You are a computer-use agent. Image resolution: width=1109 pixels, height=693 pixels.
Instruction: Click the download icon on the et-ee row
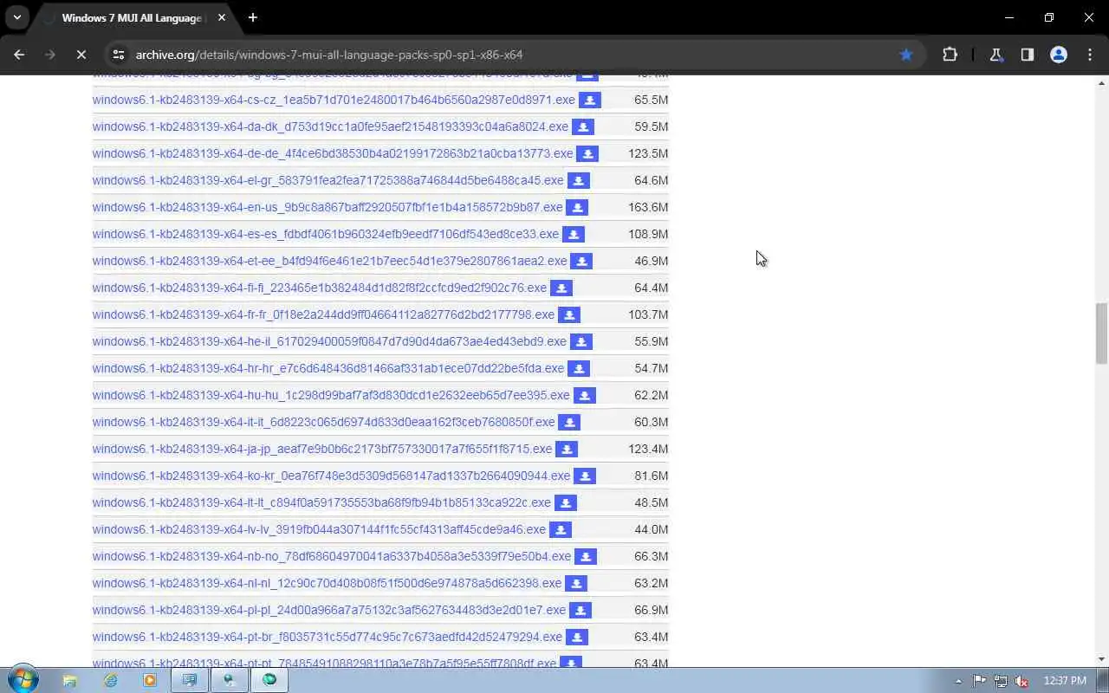tap(581, 262)
